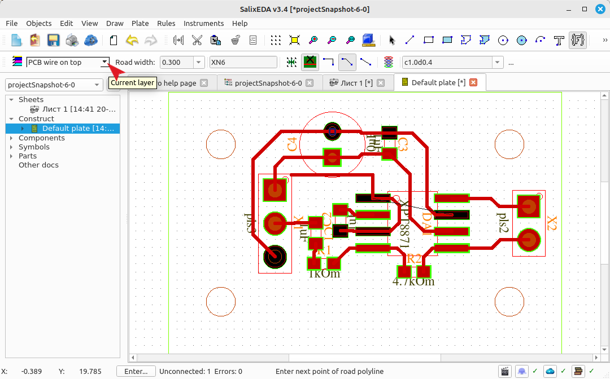Close the help page tab
Viewport: 610px width, 379px height.
pyautogui.click(x=204, y=83)
